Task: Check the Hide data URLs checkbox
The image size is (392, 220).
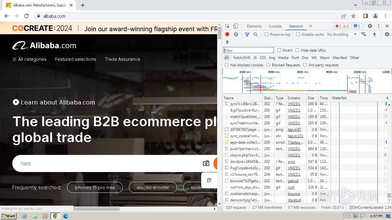Action: 297,50
